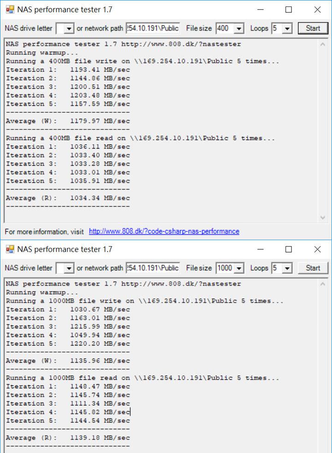Click iteration line 1035.91 MB/sec

pyautogui.click(x=68, y=181)
